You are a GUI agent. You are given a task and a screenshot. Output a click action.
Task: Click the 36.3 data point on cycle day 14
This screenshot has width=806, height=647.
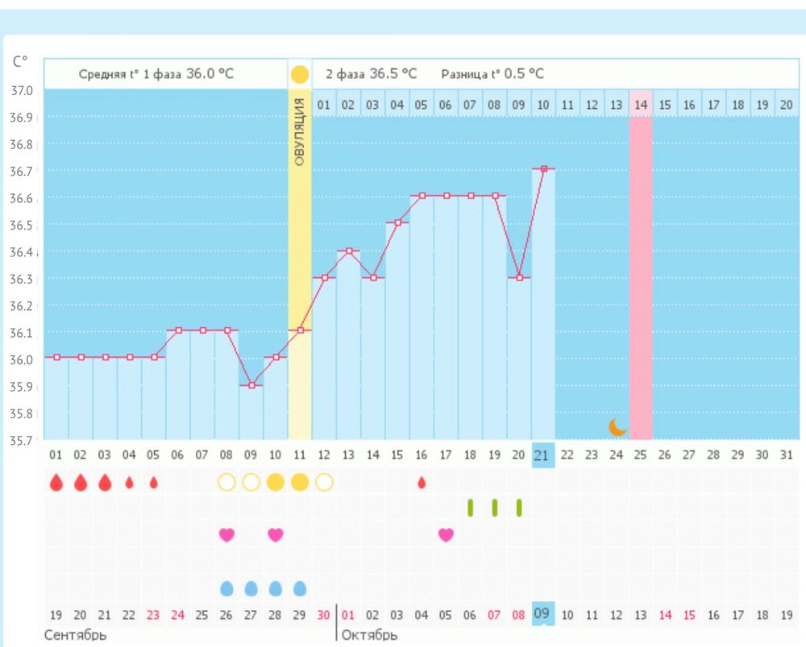tap(374, 277)
